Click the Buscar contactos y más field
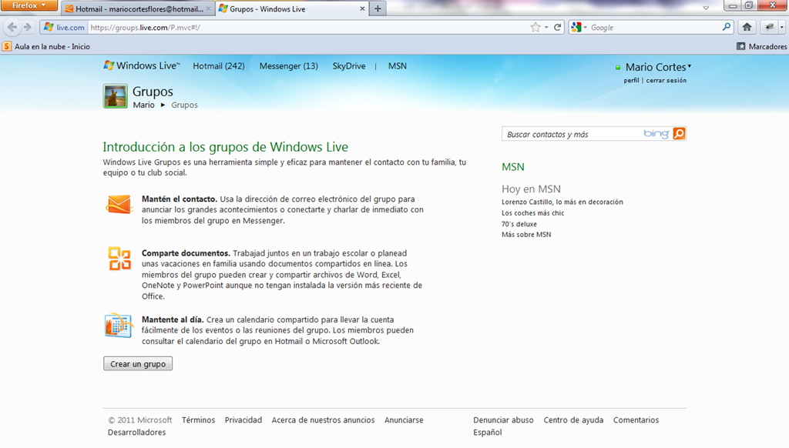The image size is (789, 448). pos(572,134)
